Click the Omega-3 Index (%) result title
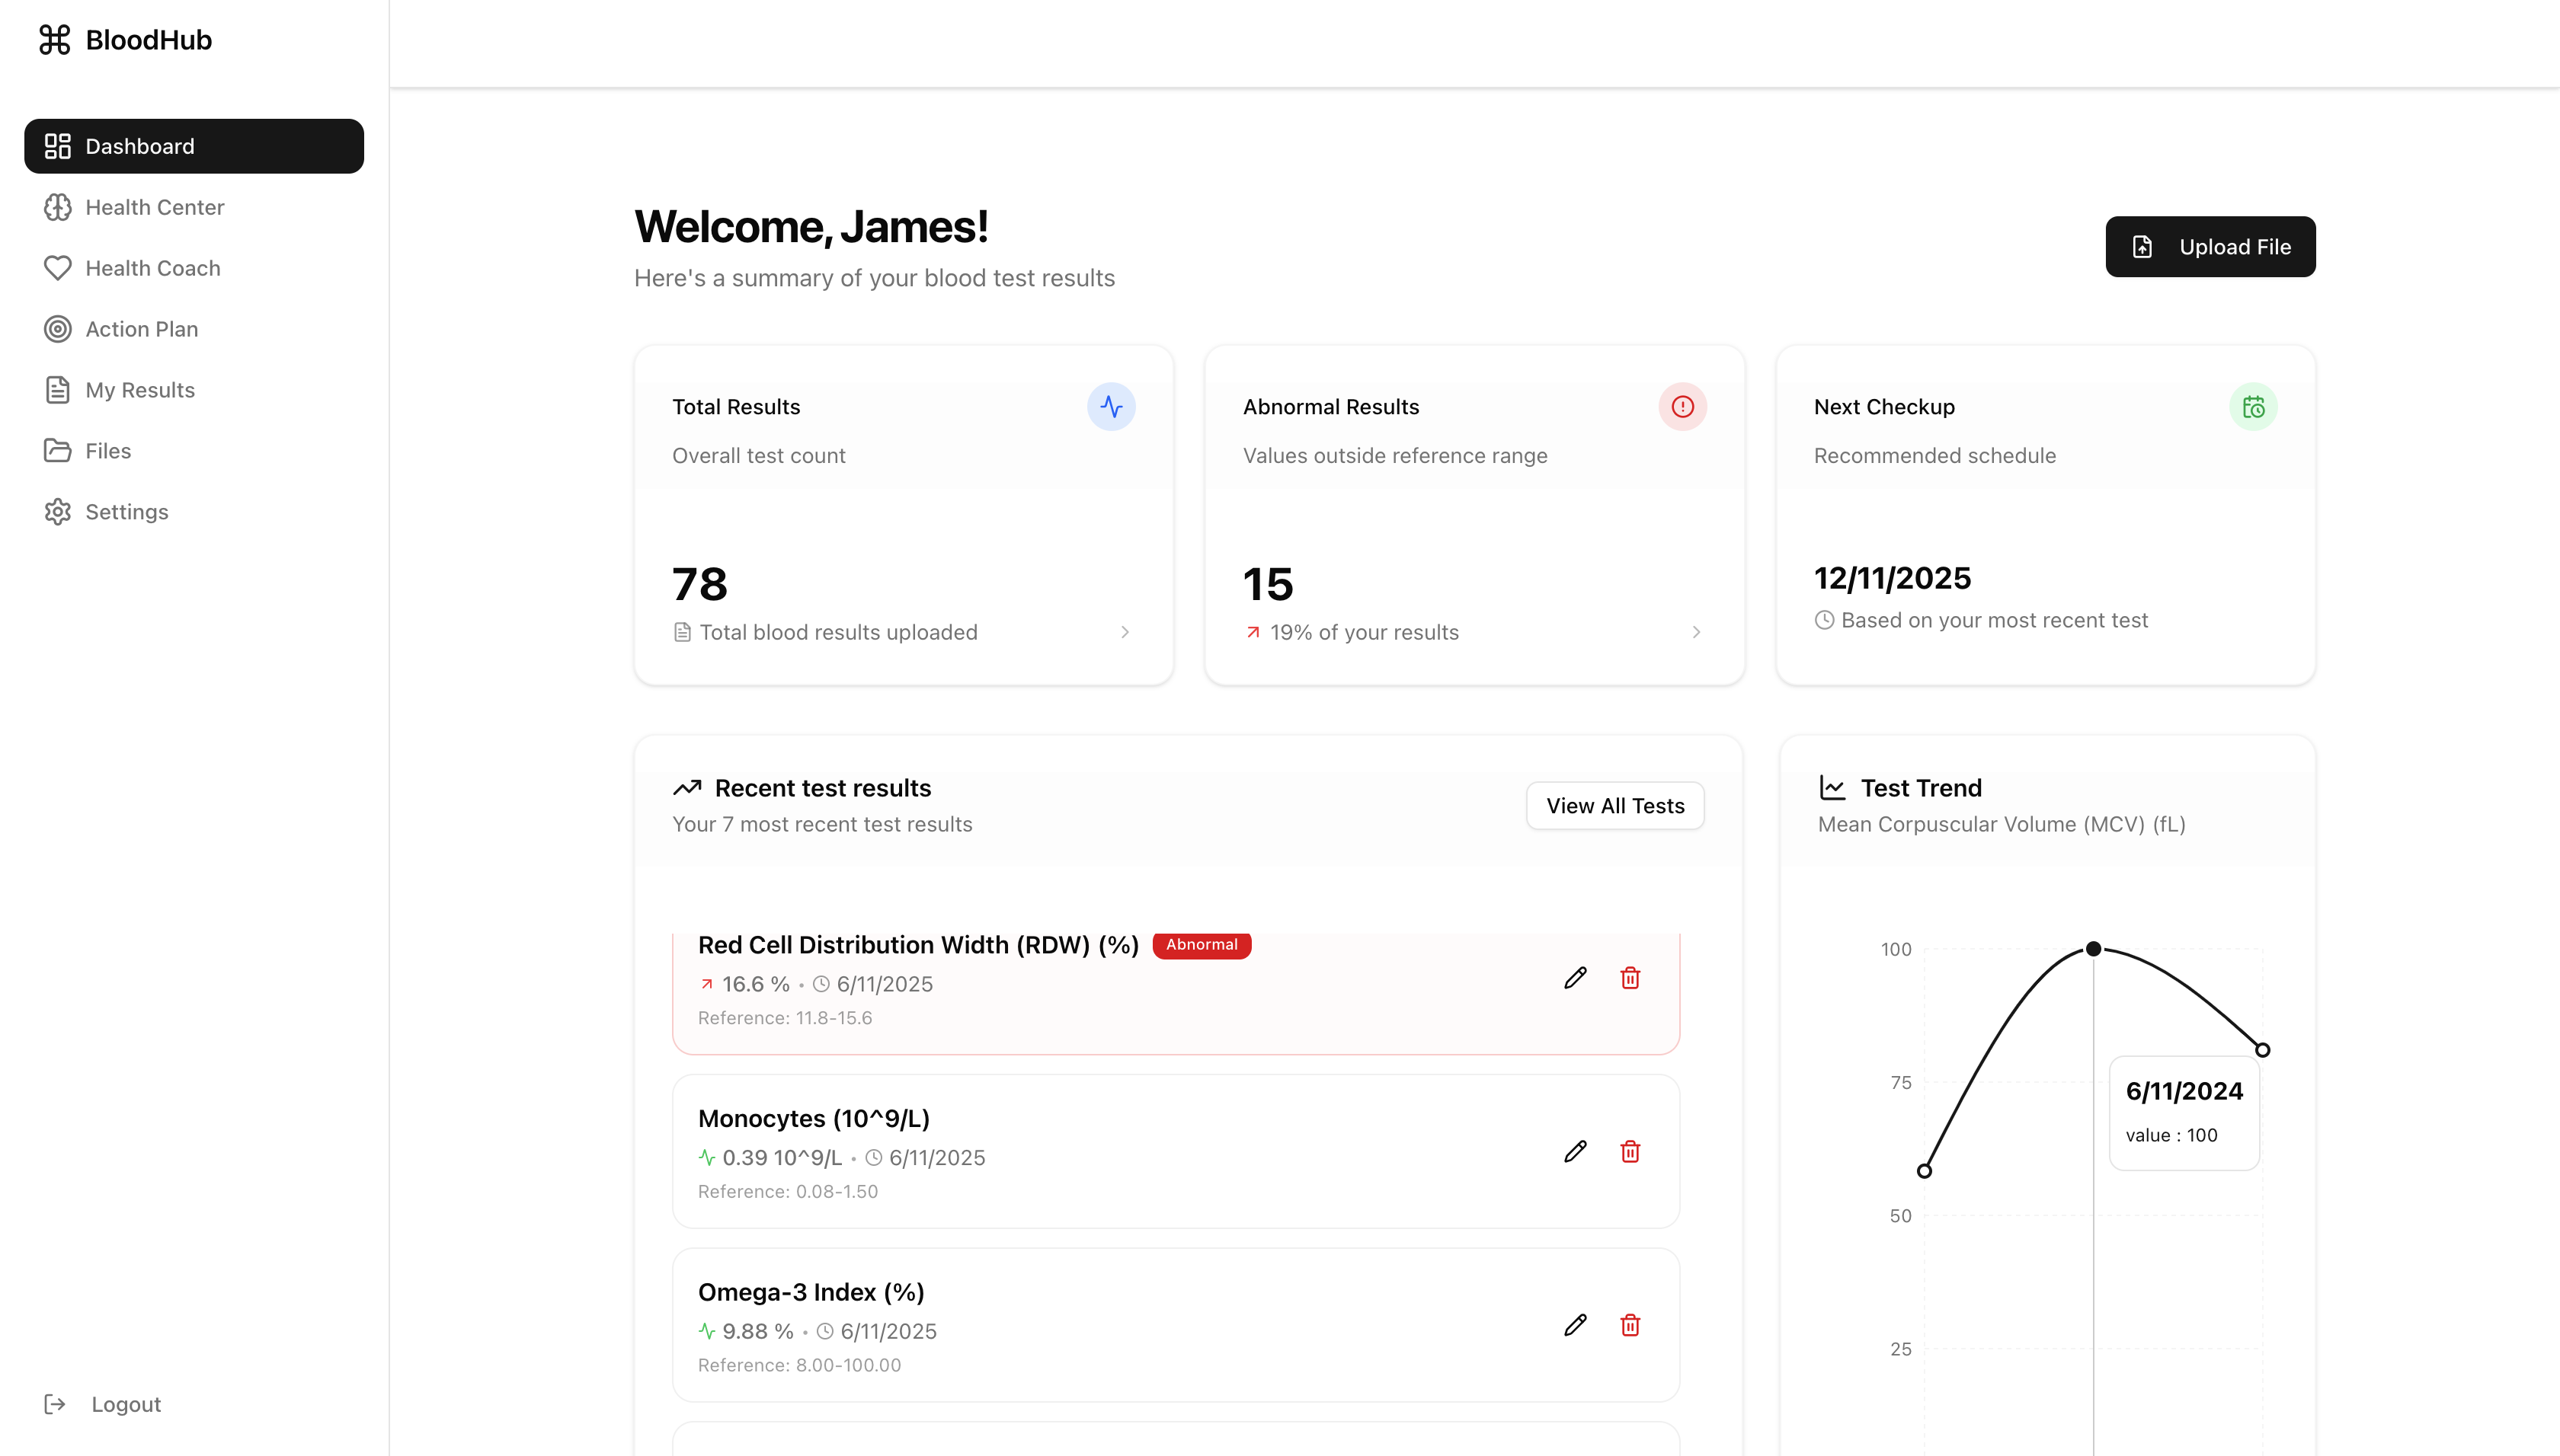Screen dimensions: 2560x1456 (x=811, y=1293)
